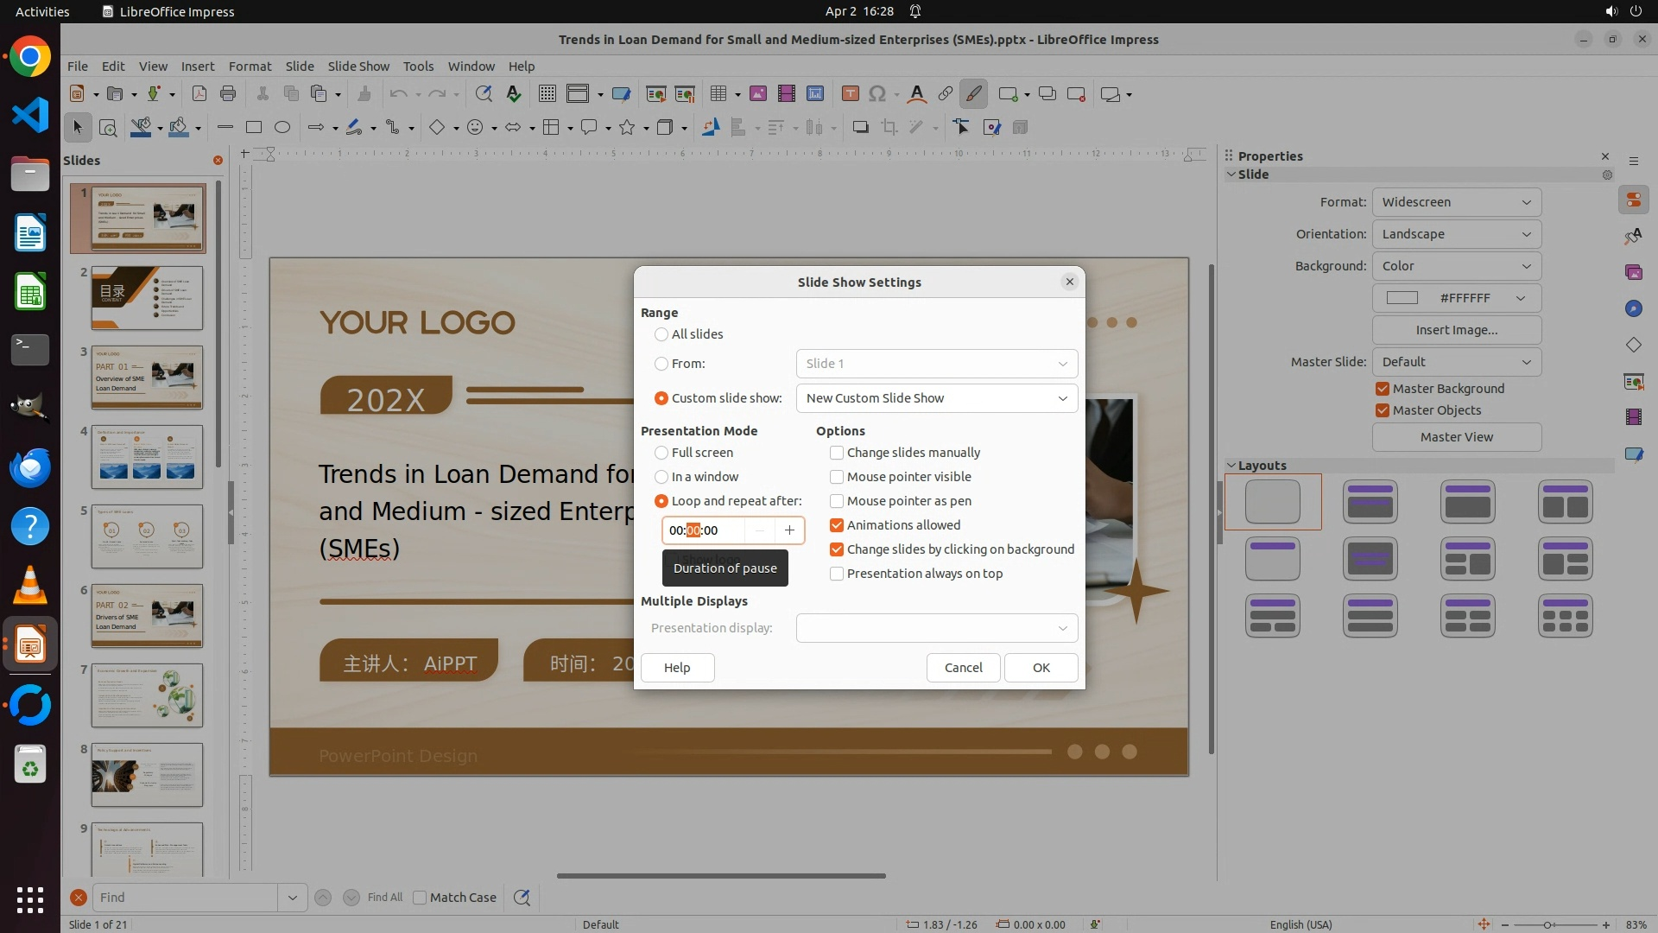Open the Gallery sidebar icon
Viewport: 1658px width, 933px height.
pos(1633,272)
